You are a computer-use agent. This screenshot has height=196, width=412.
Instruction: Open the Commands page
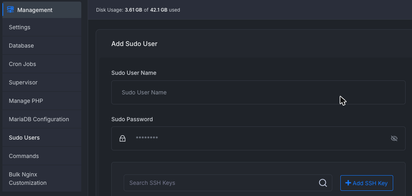[42, 156]
